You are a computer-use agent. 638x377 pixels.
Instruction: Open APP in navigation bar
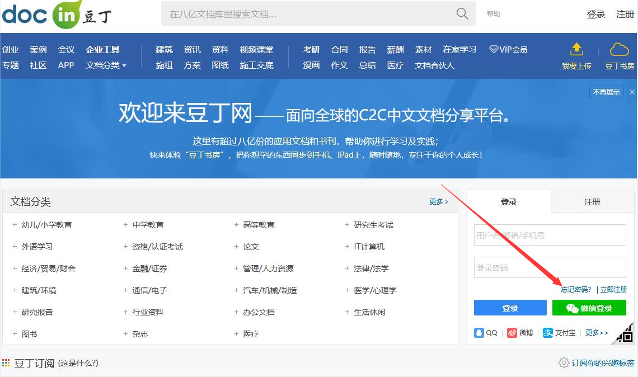point(66,65)
